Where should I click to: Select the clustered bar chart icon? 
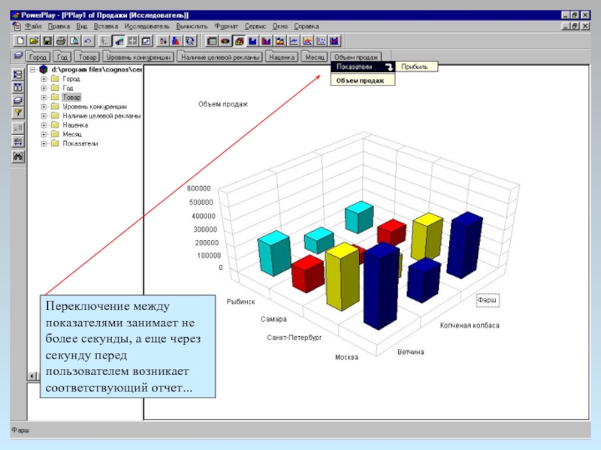(267, 41)
